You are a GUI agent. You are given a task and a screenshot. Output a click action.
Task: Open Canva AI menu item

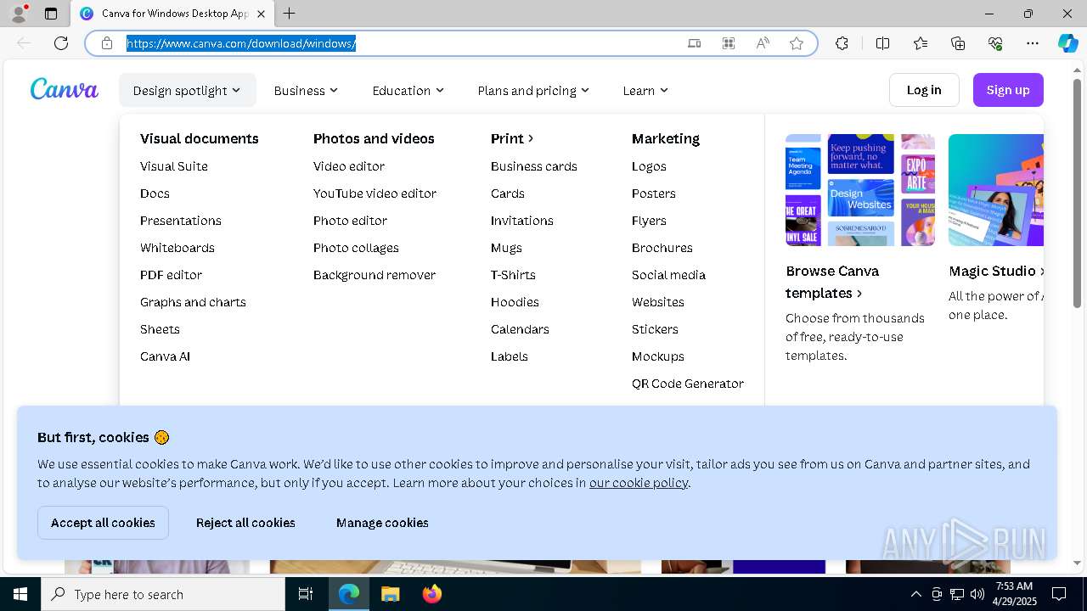click(x=165, y=356)
